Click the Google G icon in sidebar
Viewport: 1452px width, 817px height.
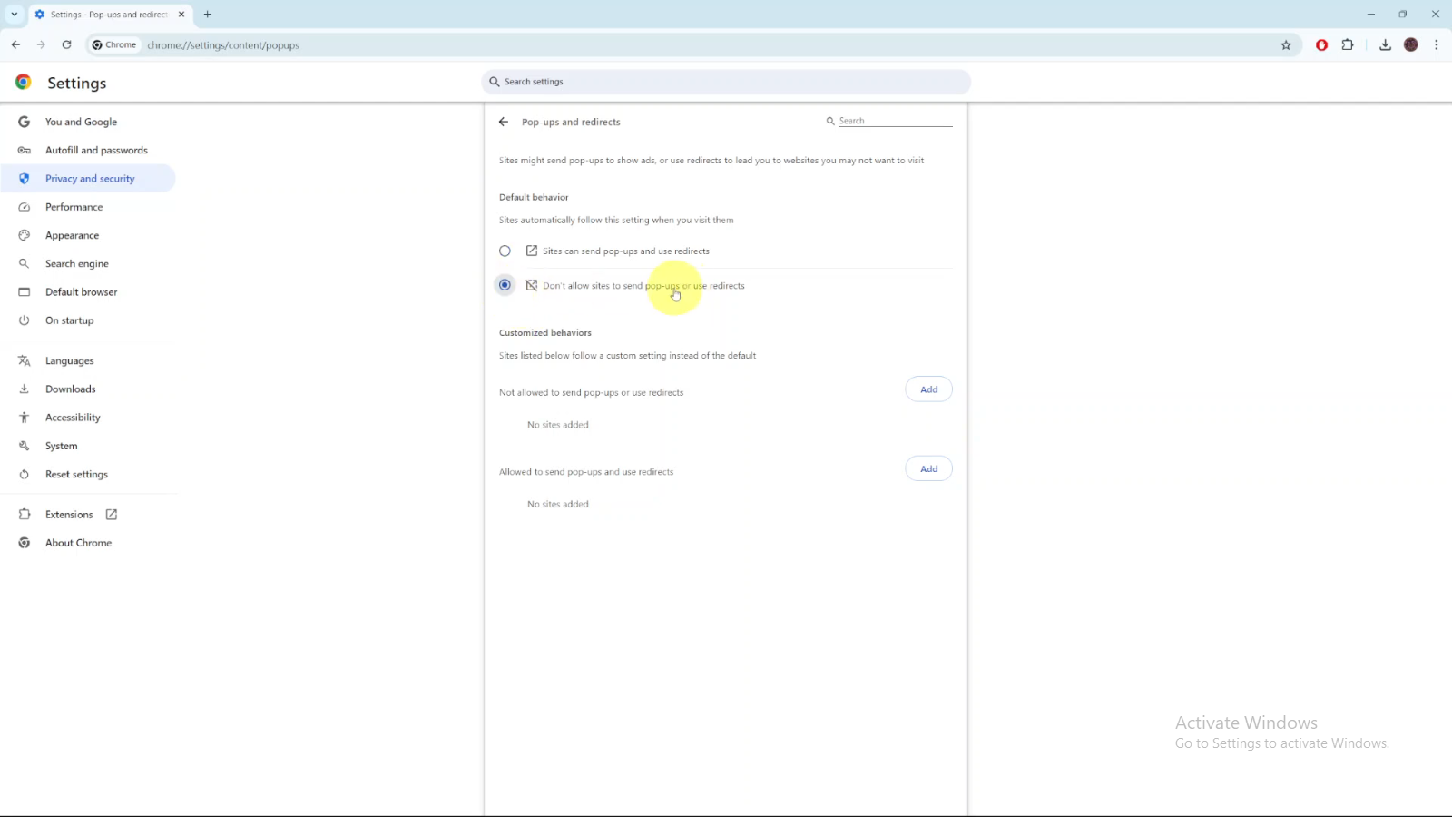coord(25,122)
